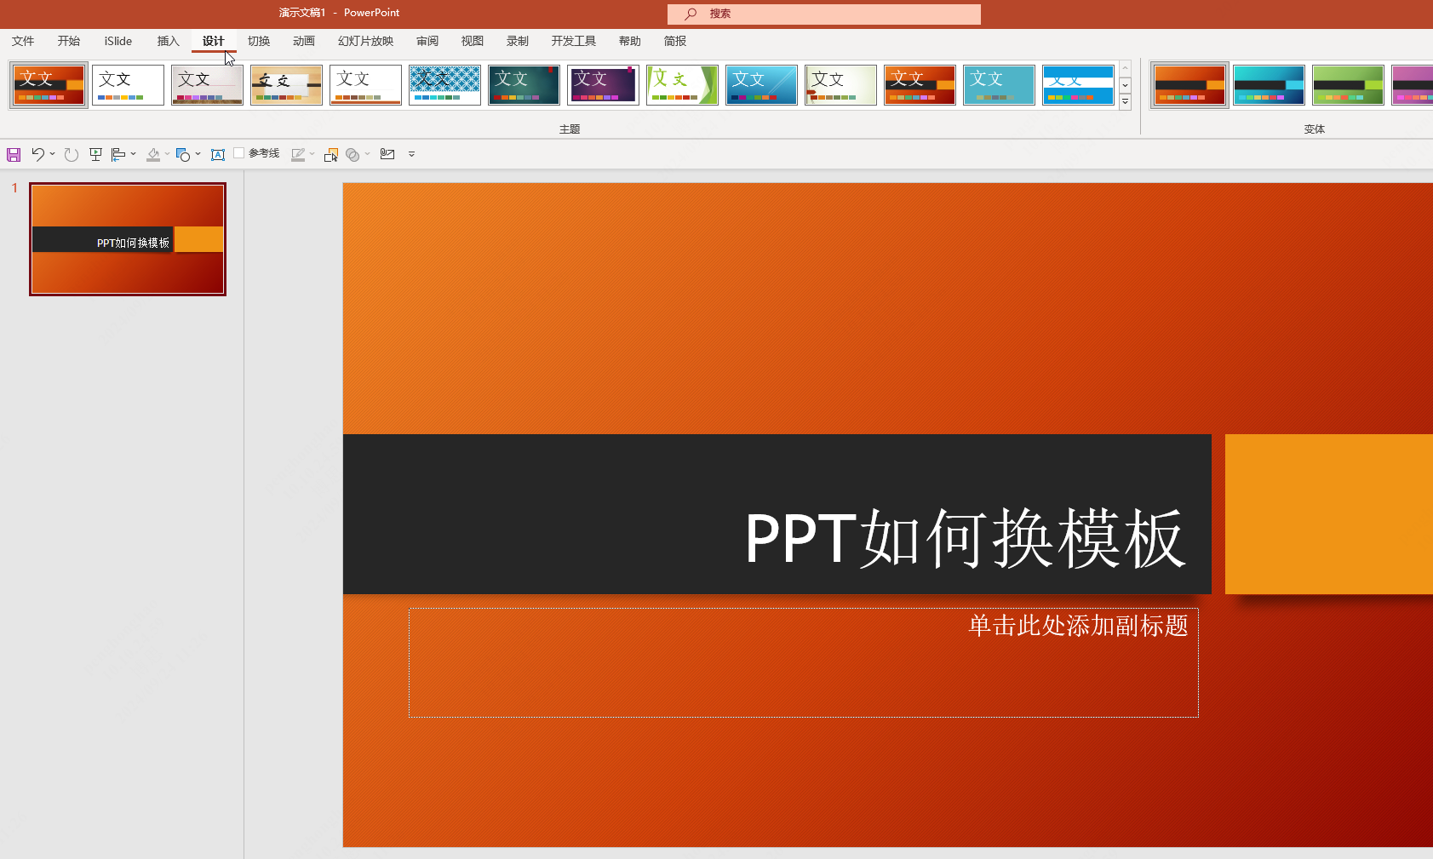The height and width of the screenshot is (859, 1433).
Task: Apply the green-and-white facet theme
Action: pyautogui.click(x=682, y=85)
